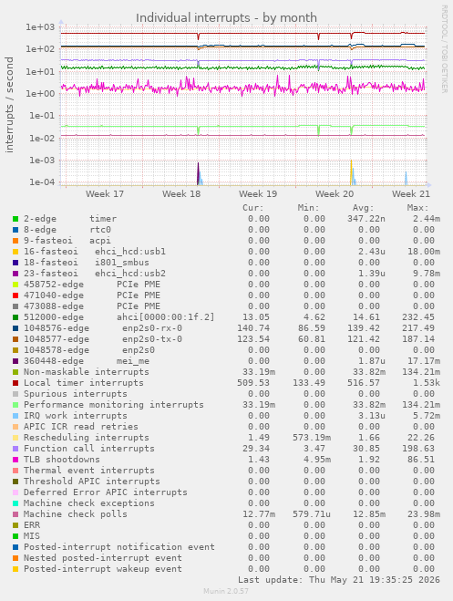Click the Last update timestamp text
Image resolution: width=453 pixels, height=601 pixels.
pyautogui.click(x=339, y=579)
